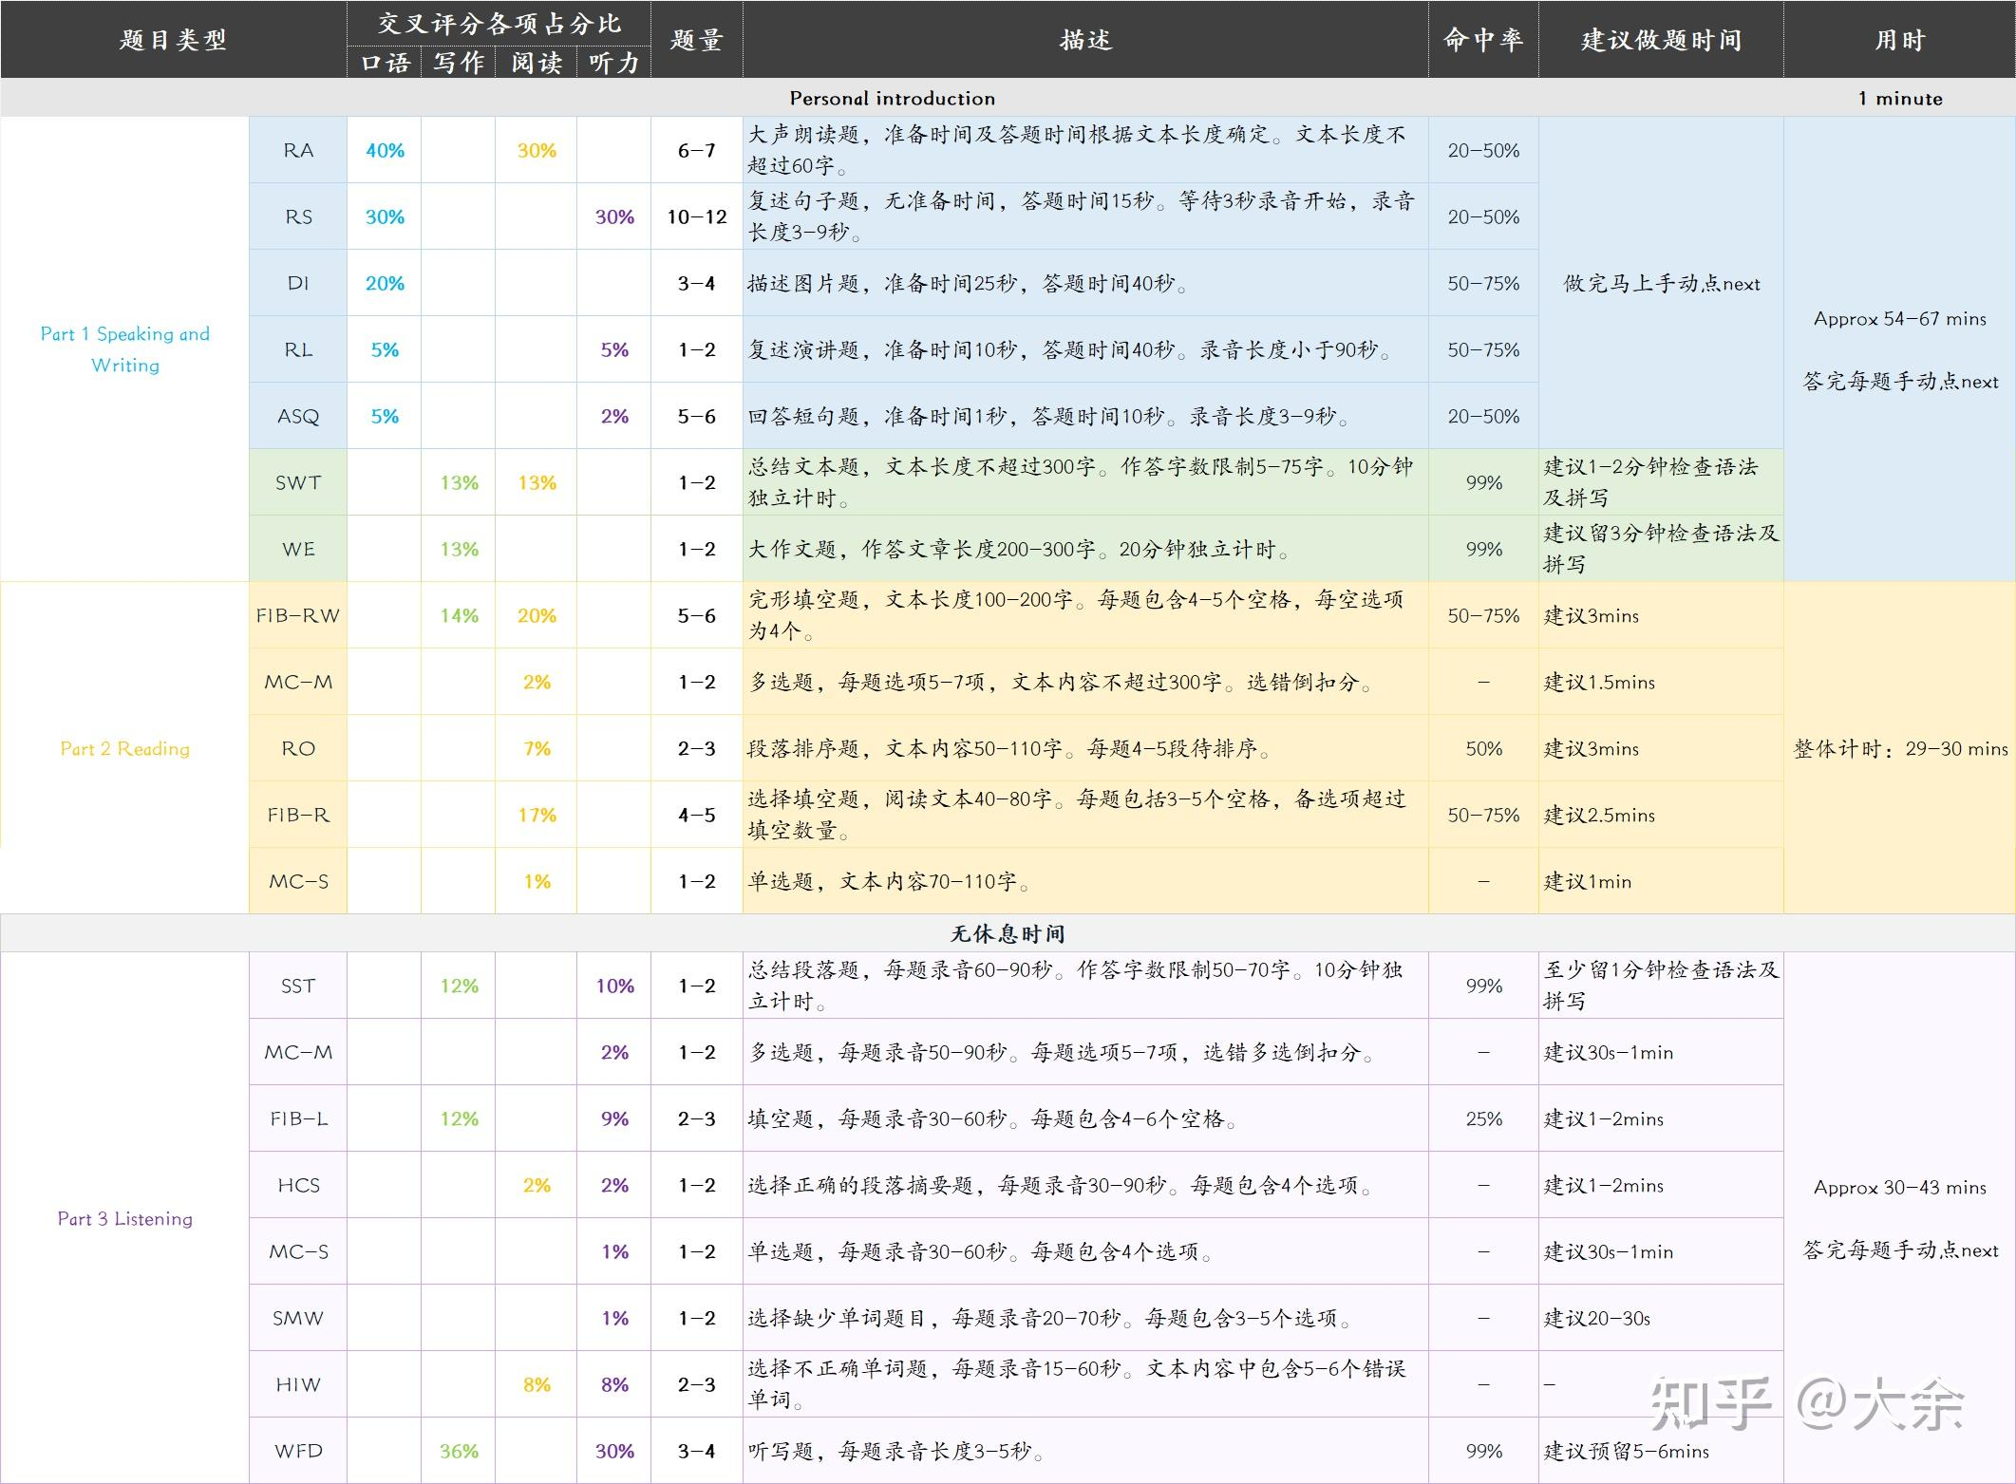Select the Part 2 Reading cell

[124, 748]
